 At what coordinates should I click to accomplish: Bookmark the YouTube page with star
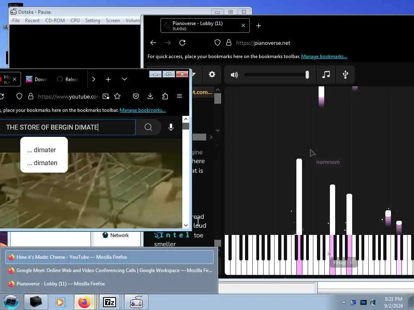[117, 96]
